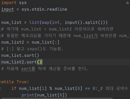The height and width of the screenshot is (99, 130).
Task: Click highlighted parentheses after num_list2.sort
Action: pos(39,62)
